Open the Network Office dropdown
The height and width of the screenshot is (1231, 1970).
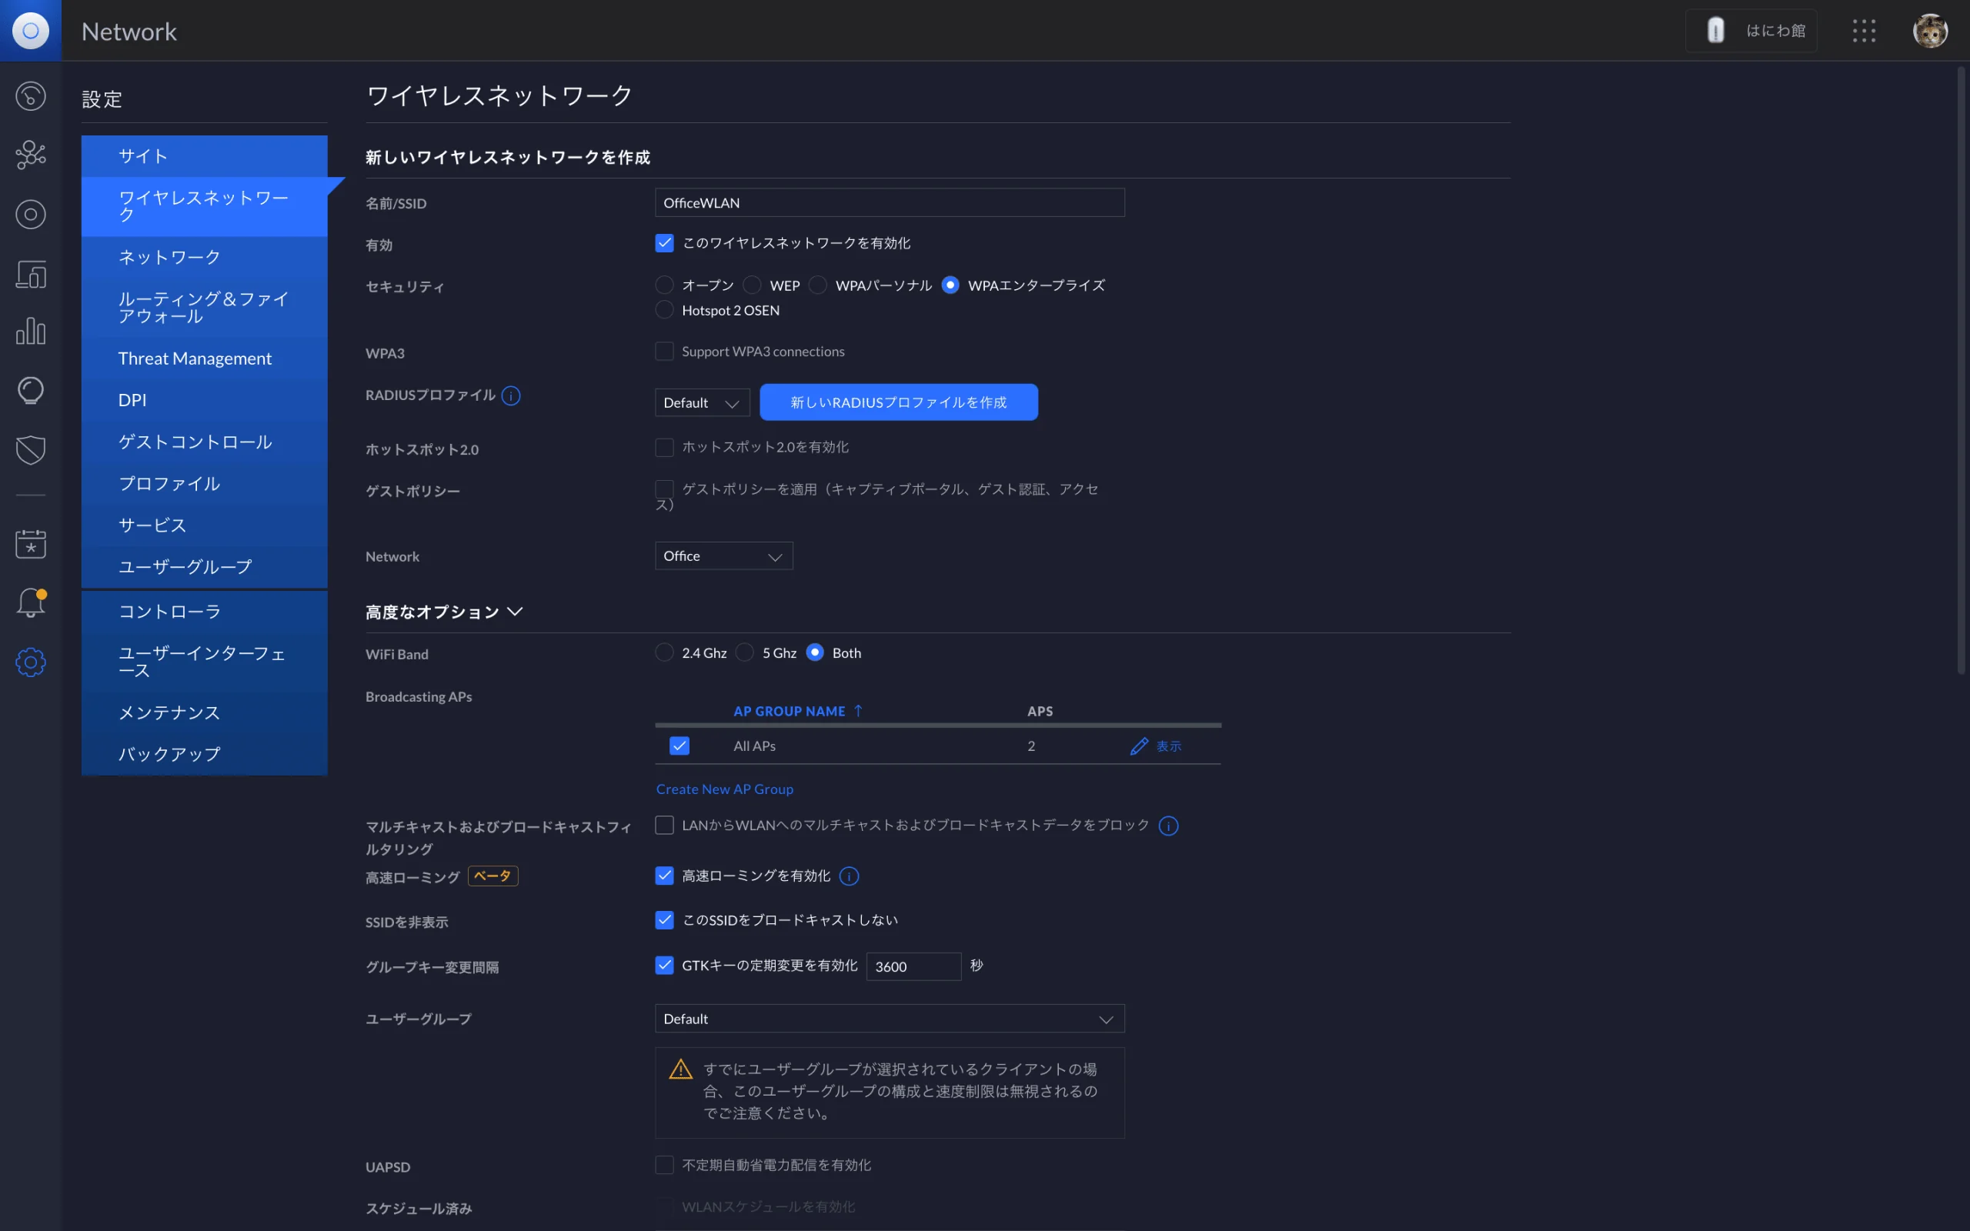pyautogui.click(x=723, y=556)
